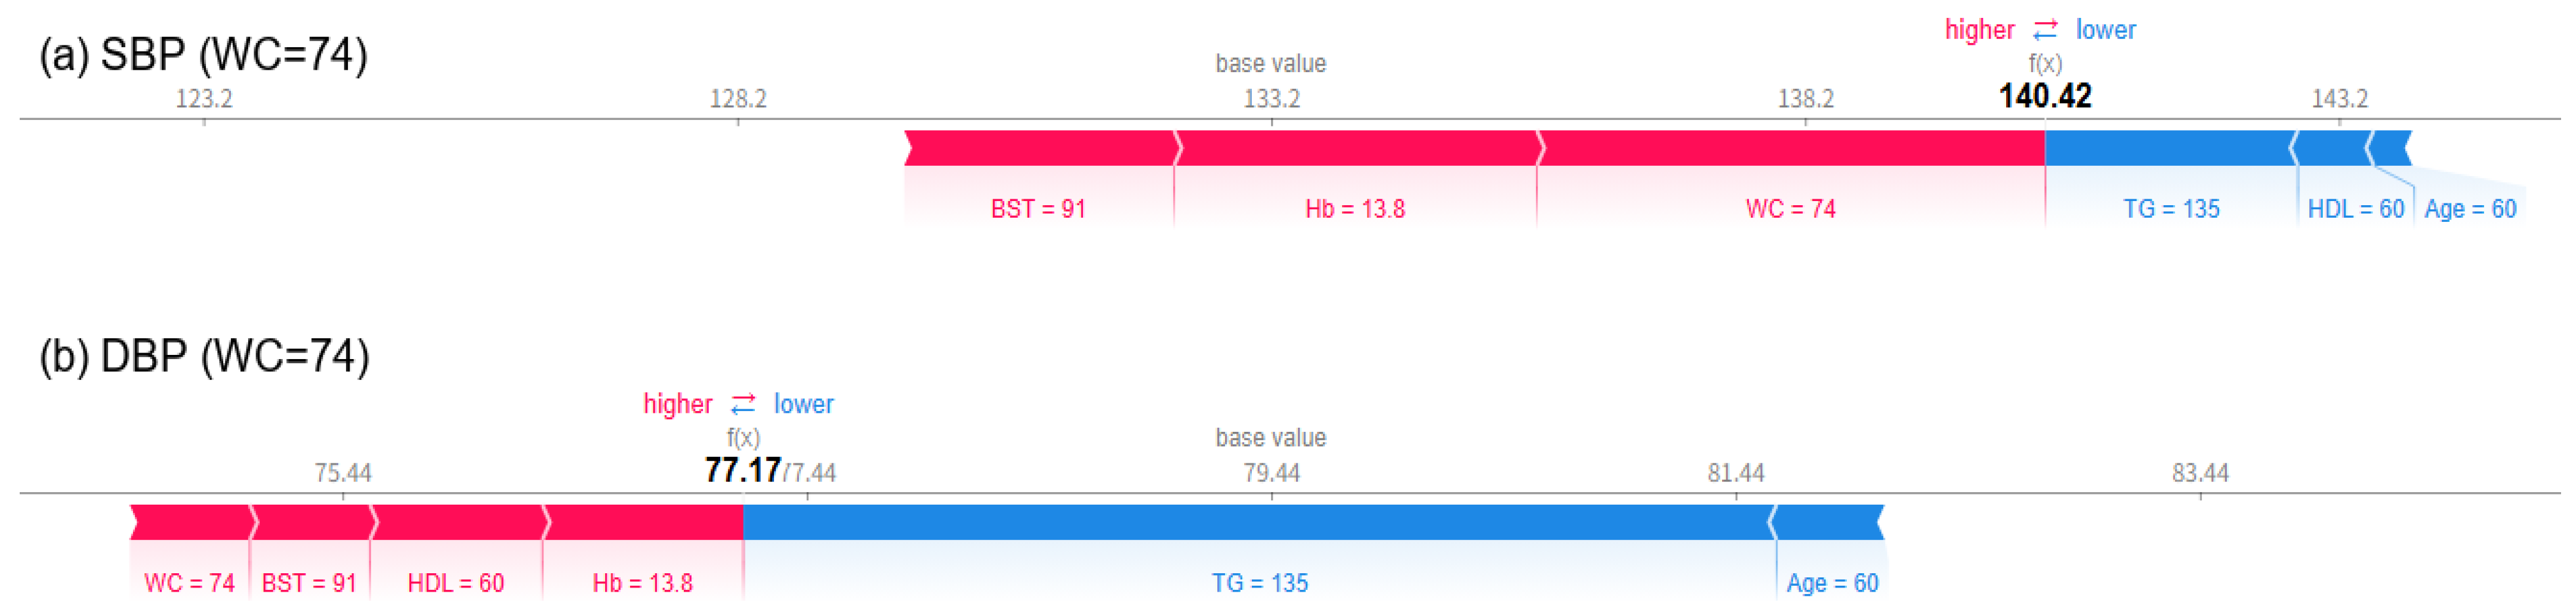Click the Hb = 13.8 label in DBP plot
Viewport: 2576px width, 612px height.
(x=642, y=583)
